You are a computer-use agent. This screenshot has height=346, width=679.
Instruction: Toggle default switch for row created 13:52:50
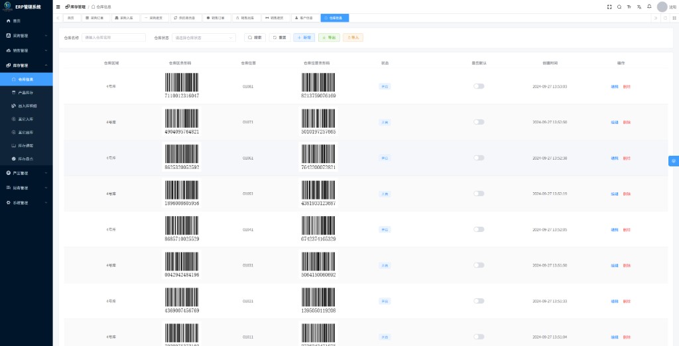click(479, 122)
